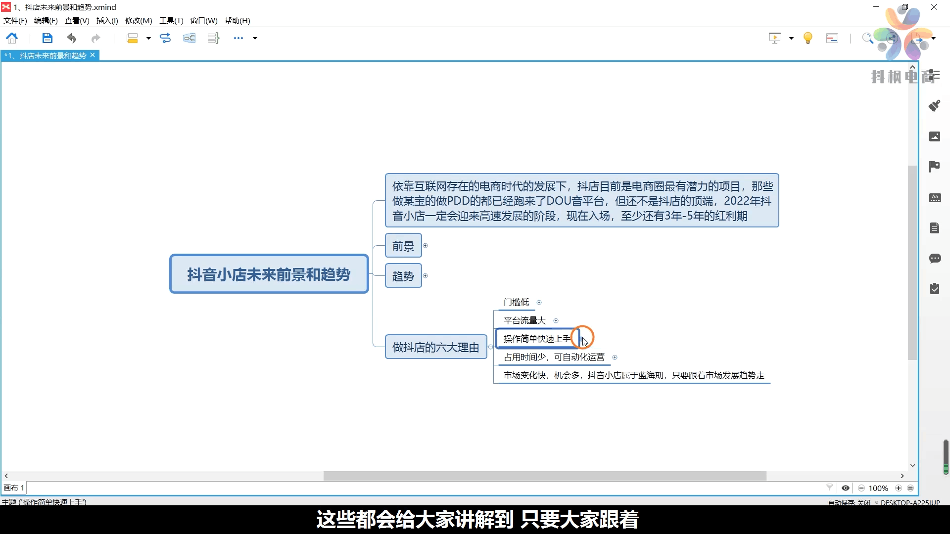Click the vertical scrollbar thumb
The image size is (950, 534).
click(912, 262)
